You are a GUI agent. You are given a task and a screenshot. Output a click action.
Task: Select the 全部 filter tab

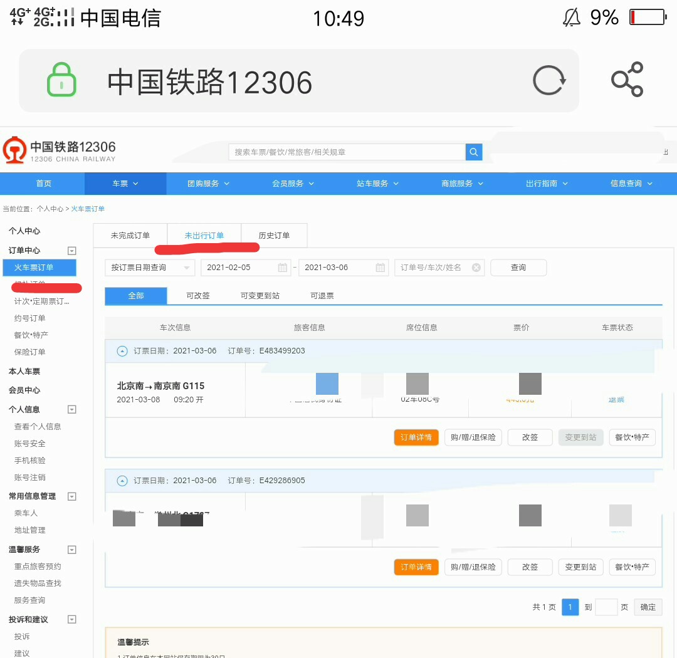135,296
